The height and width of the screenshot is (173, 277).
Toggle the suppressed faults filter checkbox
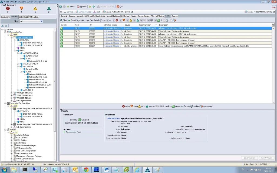coord(171,20)
